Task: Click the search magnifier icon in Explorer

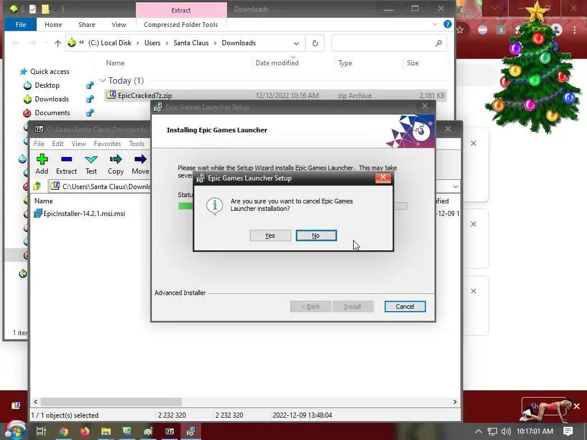Action: [439, 44]
